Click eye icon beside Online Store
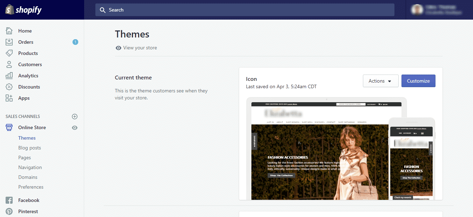The width and height of the screenshot is (473, 217). pyautogui.click(x=75, y=128)
